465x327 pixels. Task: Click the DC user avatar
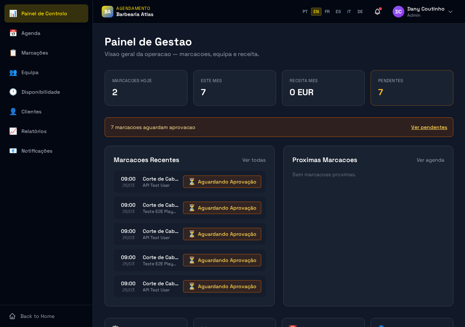(x=399, y=12)
